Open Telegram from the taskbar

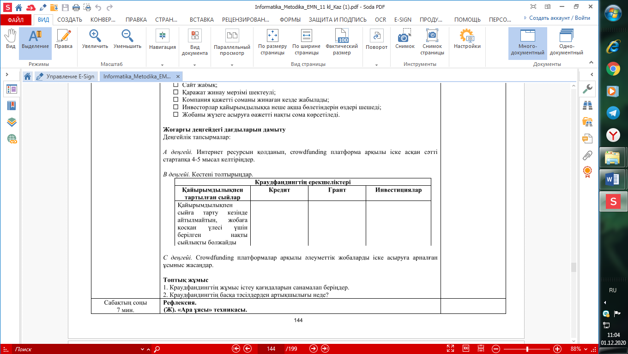point(613,113)
